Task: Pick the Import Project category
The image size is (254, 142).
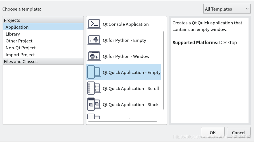Action: (x=20, y=55)
